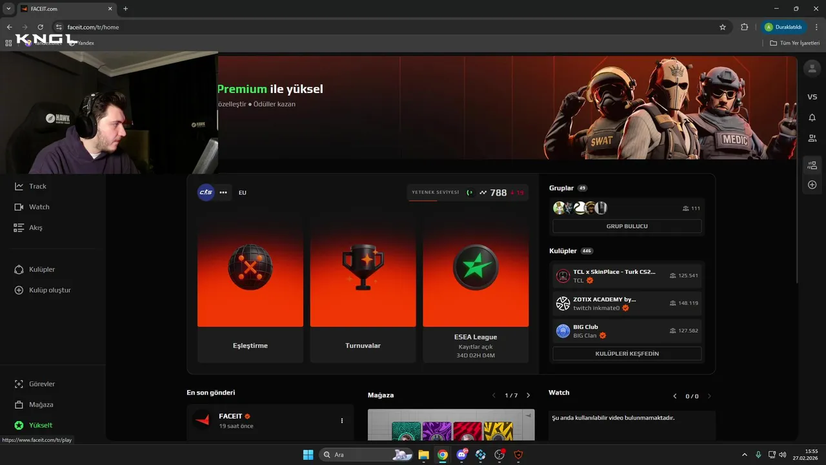Open the ZOTIX ACADEMY club row
Viewport: 826px width, 465px height.
point(627,304)
